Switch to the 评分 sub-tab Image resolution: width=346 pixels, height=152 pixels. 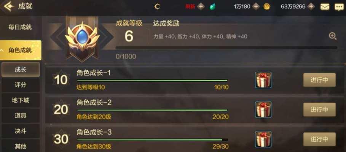point(21,85)
